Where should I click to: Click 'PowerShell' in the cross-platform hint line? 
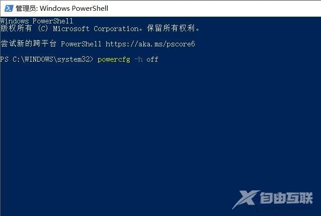pos(81,44)
